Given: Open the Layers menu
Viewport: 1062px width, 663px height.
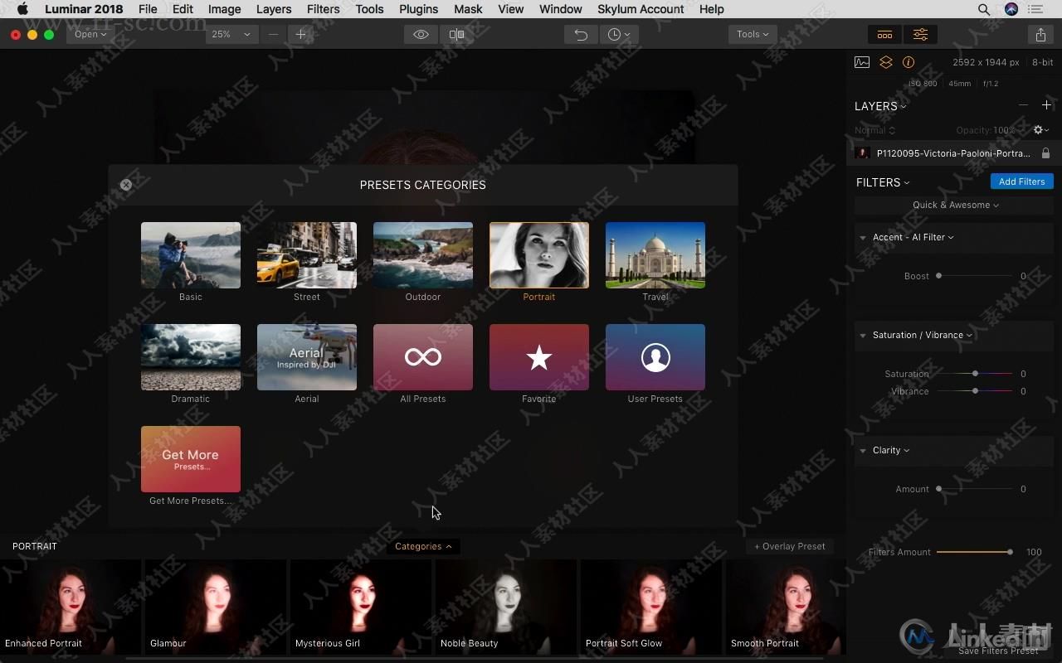Looking at the screenshot, I should tap(274, 9).
